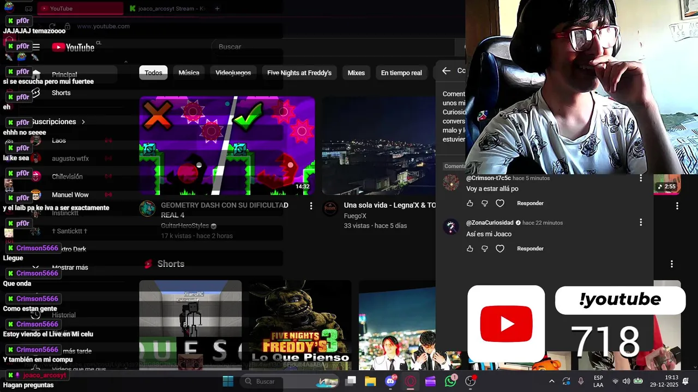This screenshot has width=698, height=392.
Task: Select the Música filter chip
Action: tap(189, 72)
